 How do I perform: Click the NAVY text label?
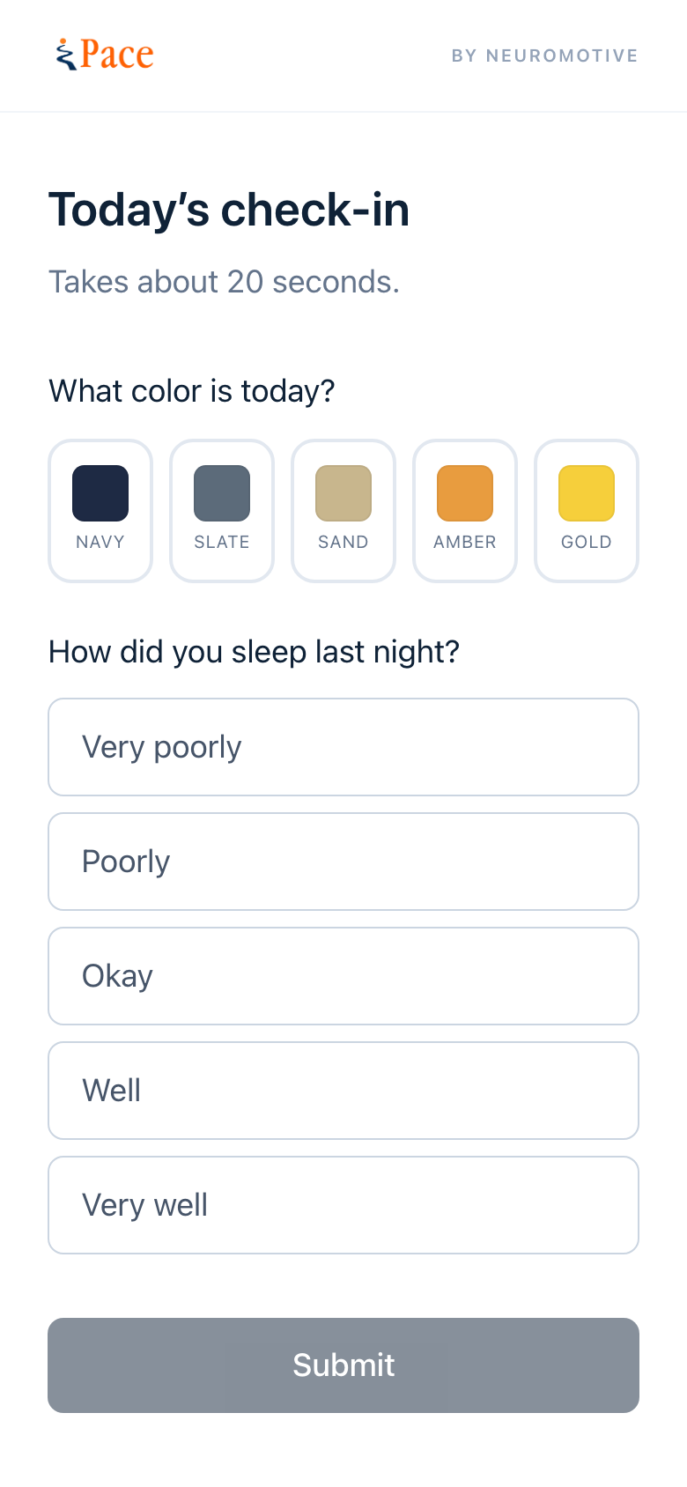click(x=100, y=542)
